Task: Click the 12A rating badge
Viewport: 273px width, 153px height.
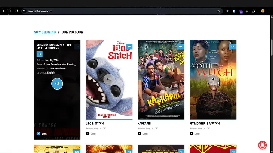Action: 233,47
